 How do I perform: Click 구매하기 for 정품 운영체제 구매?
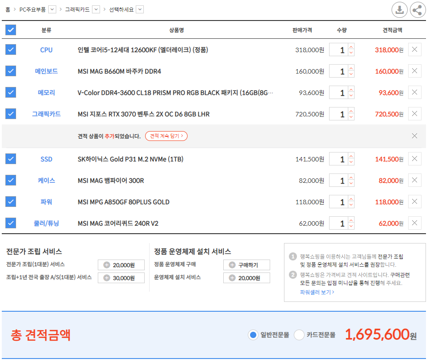pyautogui.click(x=246, y=265)
